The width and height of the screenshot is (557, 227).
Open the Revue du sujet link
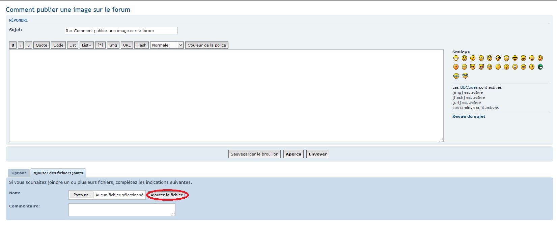tap(469, 116)
